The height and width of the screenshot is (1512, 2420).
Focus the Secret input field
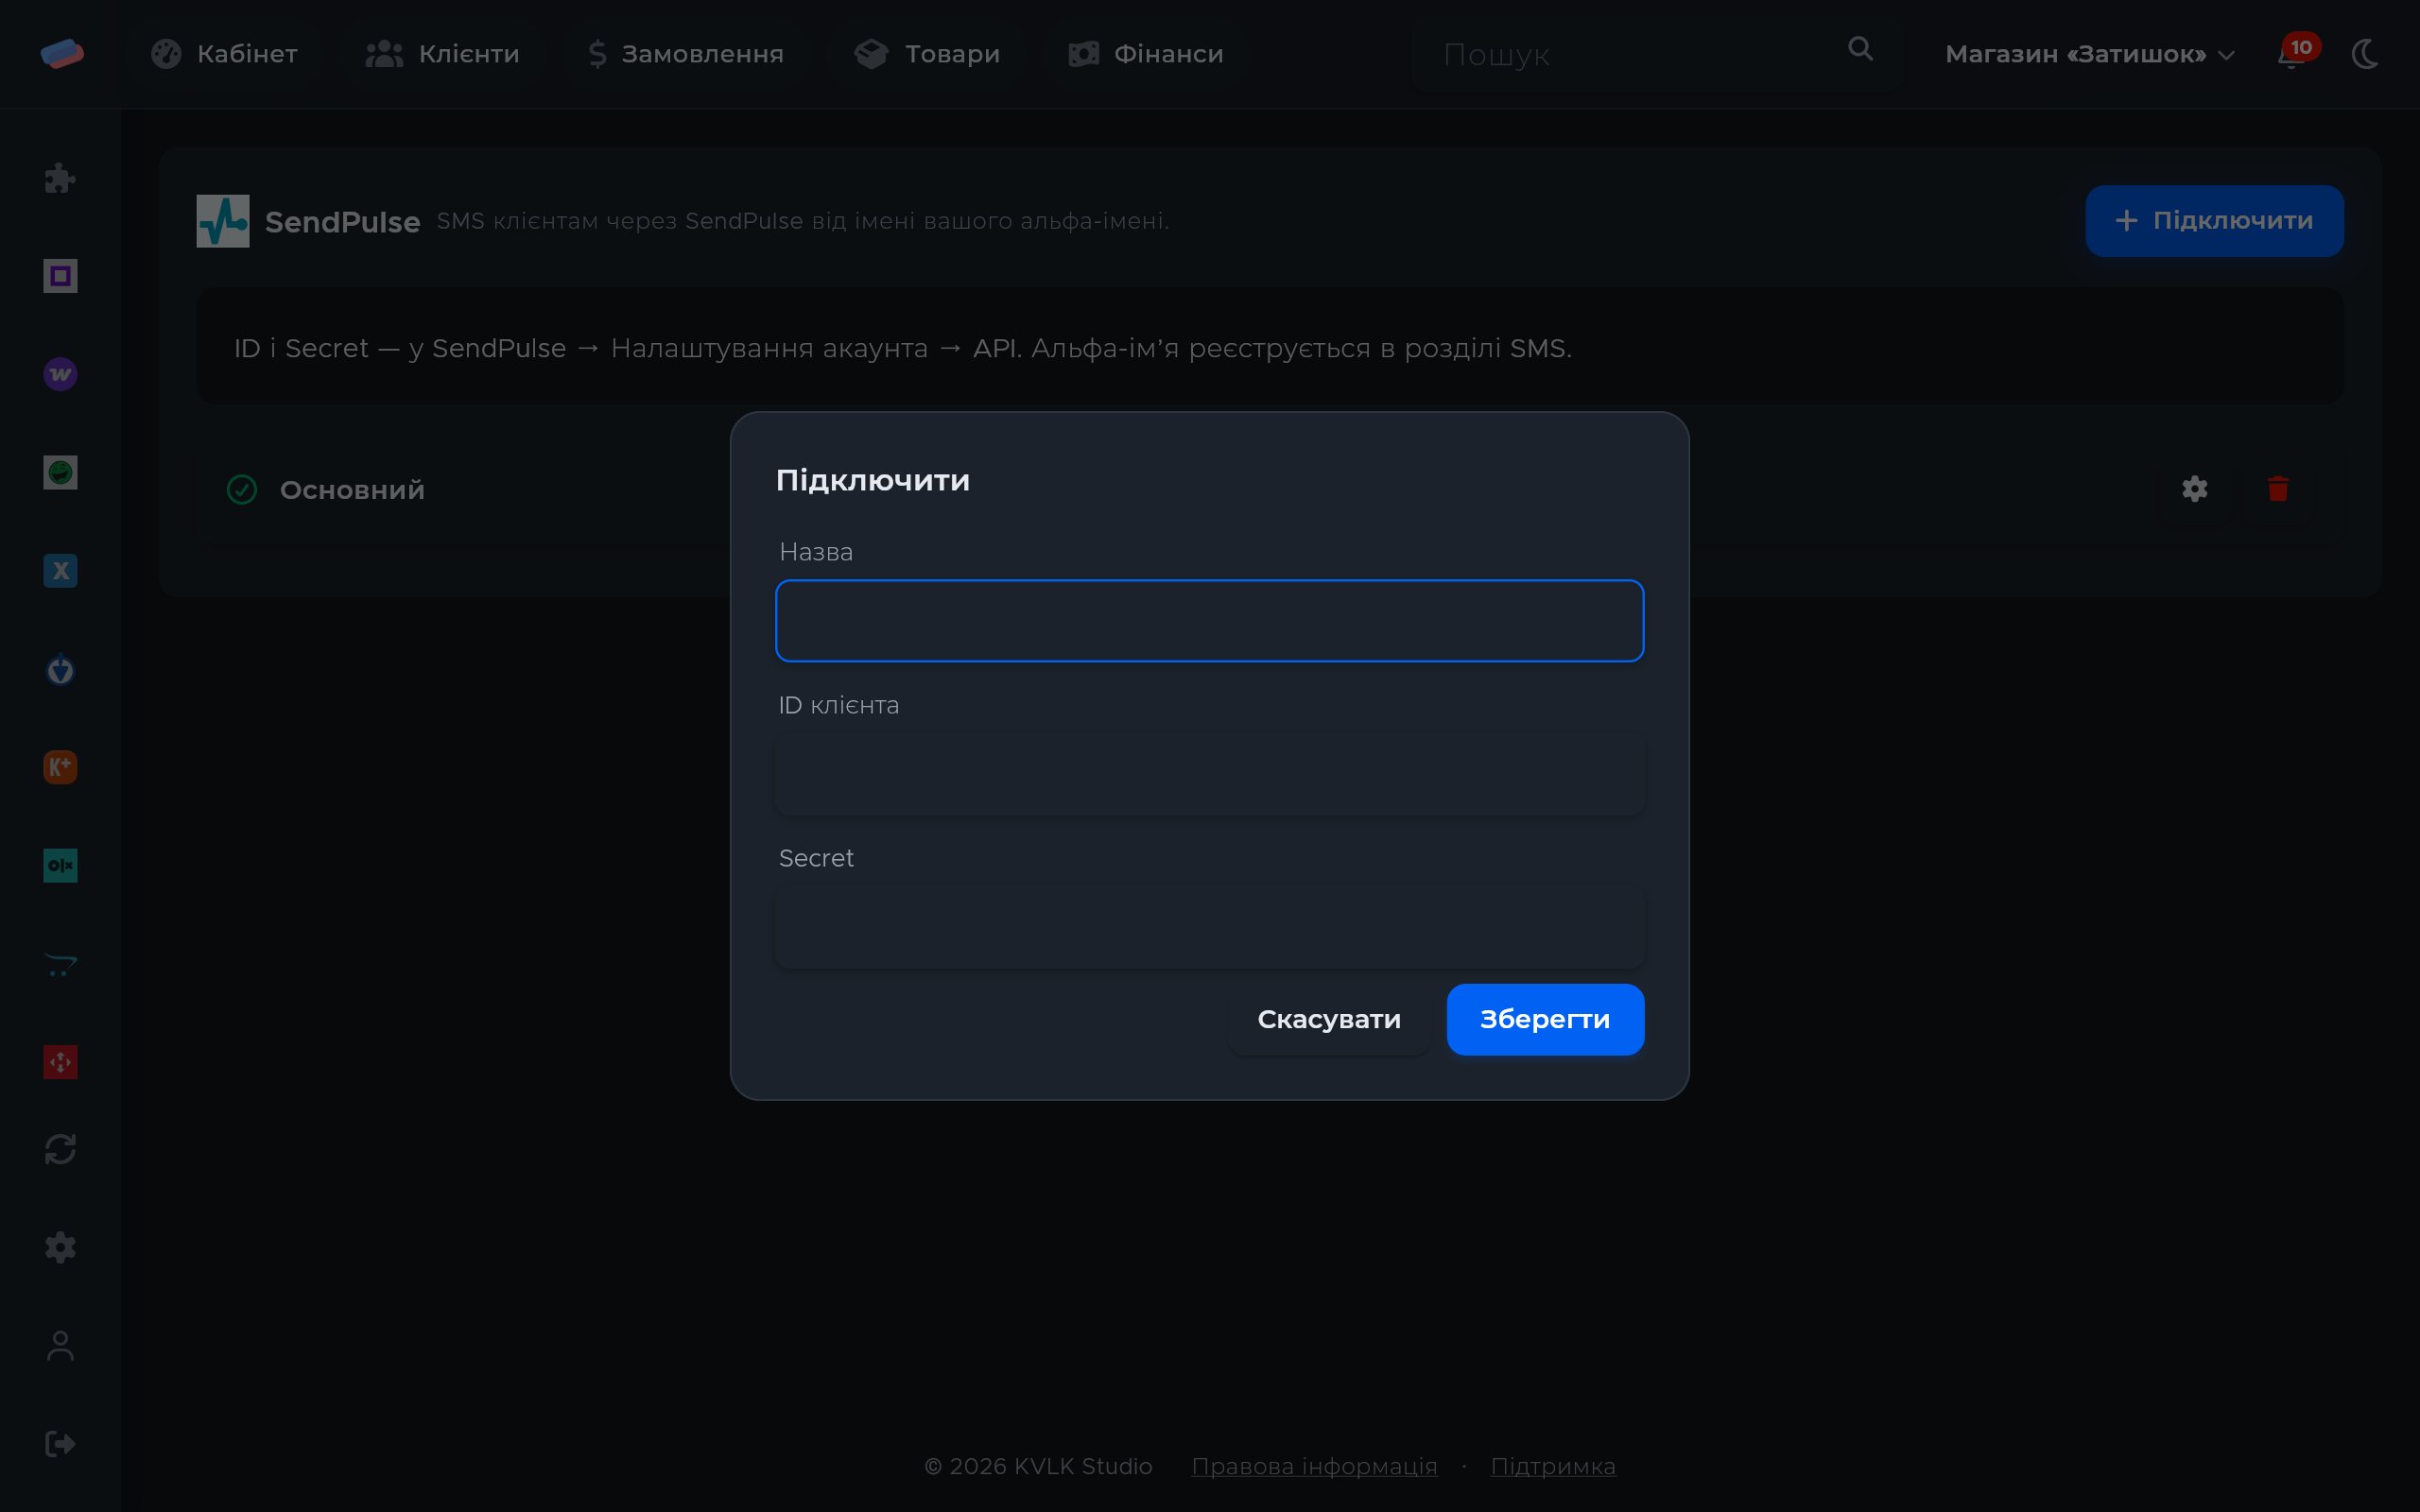point(1209,927)
